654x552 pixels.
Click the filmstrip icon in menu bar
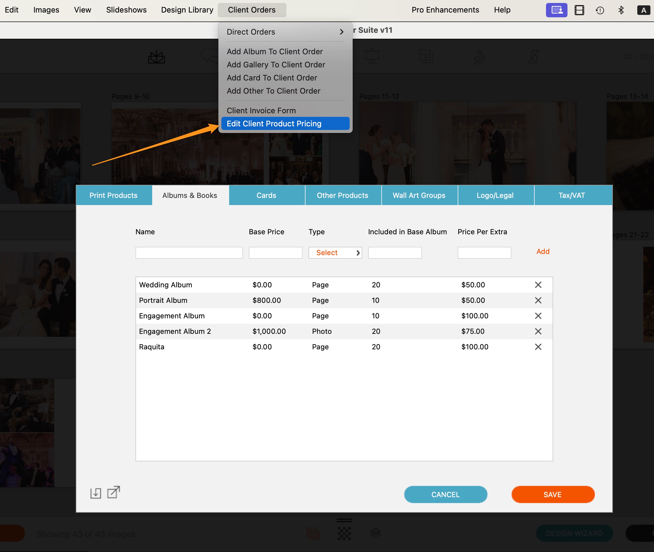pos(579,10)
